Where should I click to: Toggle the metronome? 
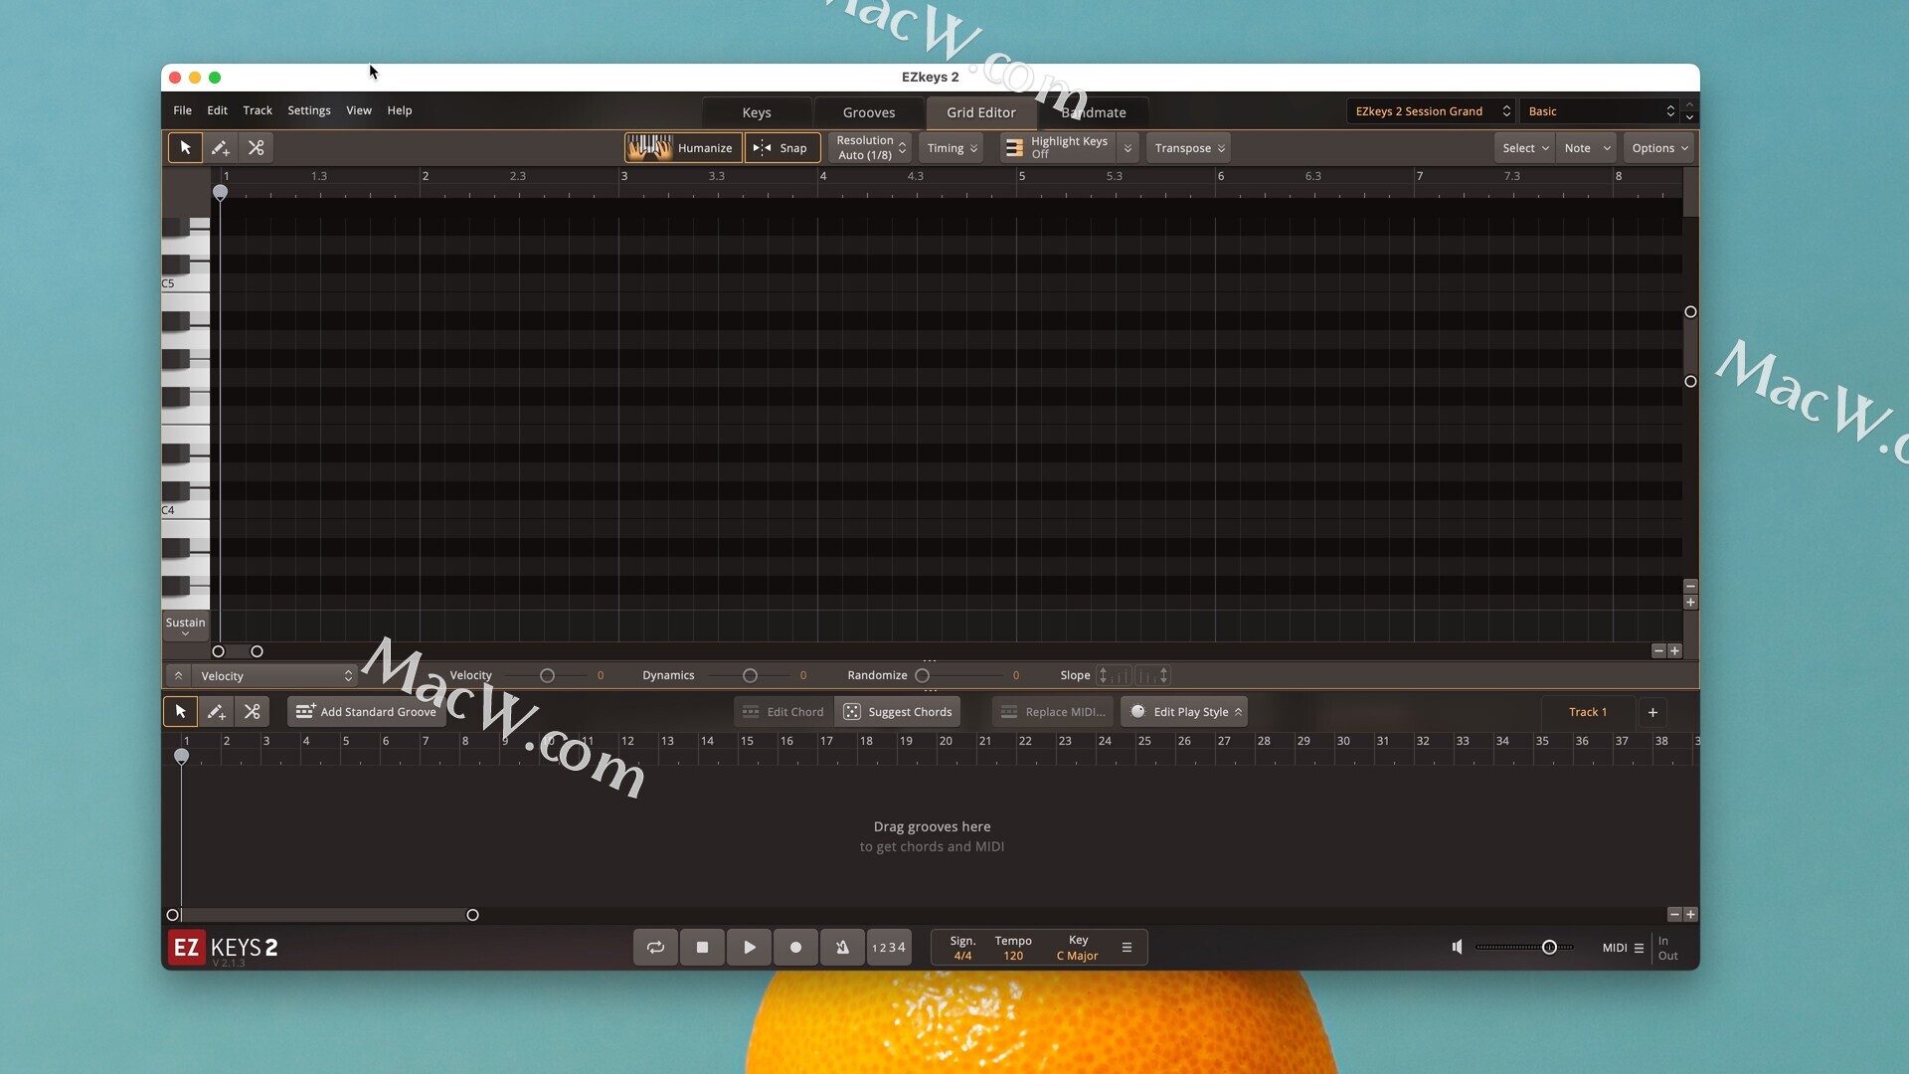pyautogui.click(x=842, y=948)
